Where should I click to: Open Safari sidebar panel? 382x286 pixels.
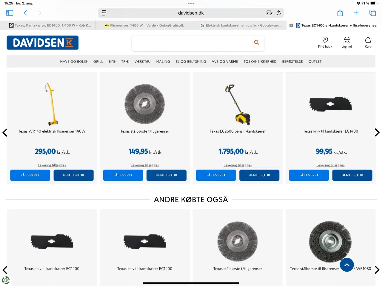(10, 13)
